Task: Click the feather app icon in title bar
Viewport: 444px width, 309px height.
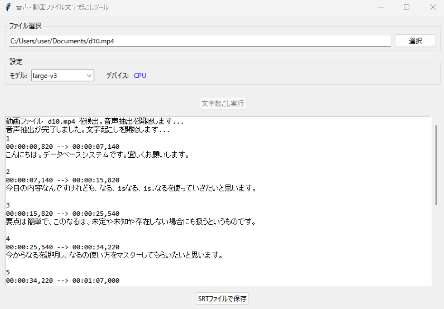Action: [x=9, y=7]
